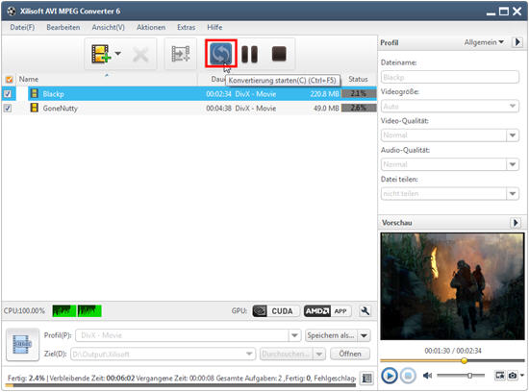Viewport: 529px width, 392px height.
Task: Sort list by Name column header
Action: [28, 79]
